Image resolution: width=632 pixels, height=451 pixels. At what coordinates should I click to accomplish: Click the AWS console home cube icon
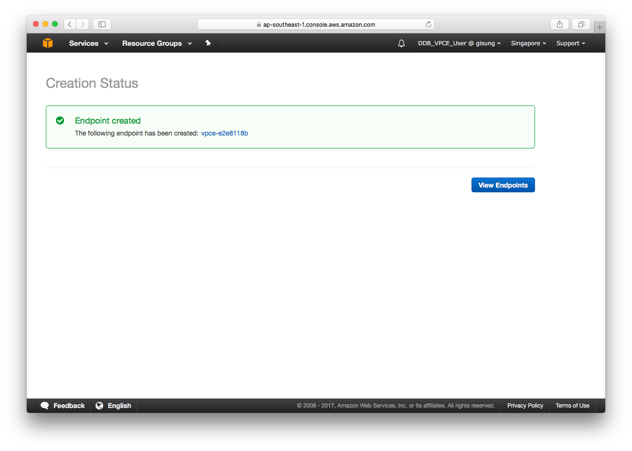[x=48, y=43]
